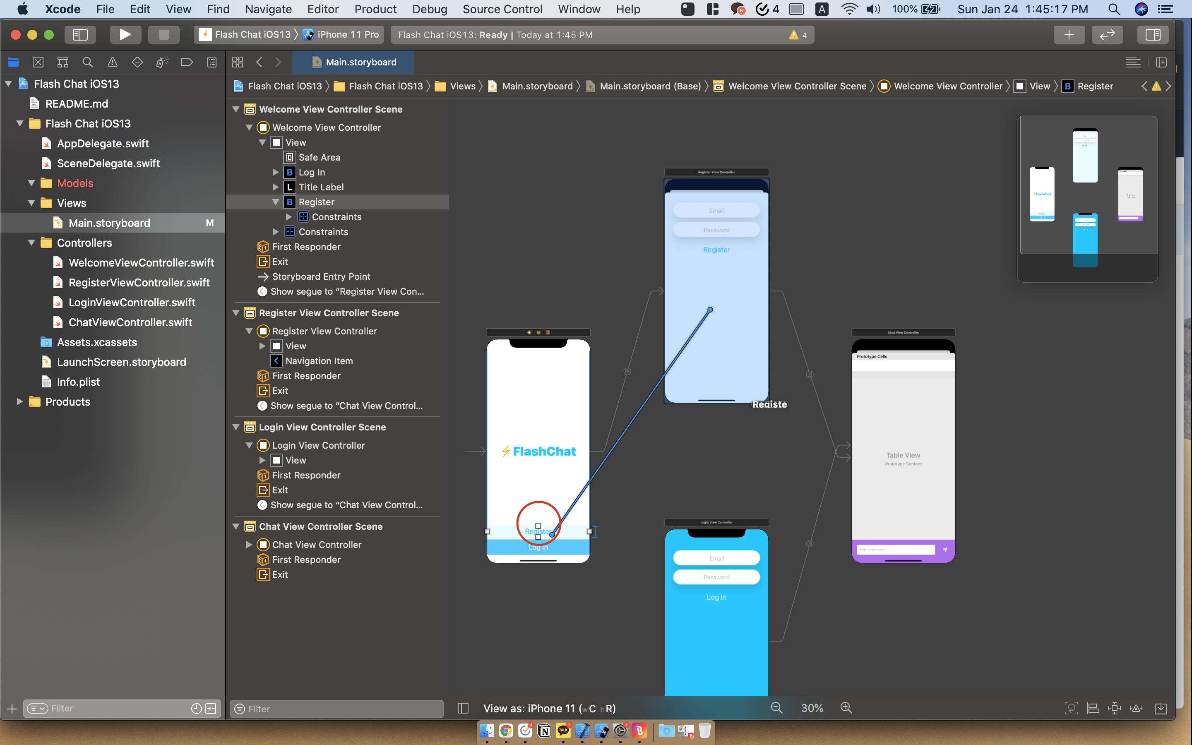Open the Source Control menu
1192x745 pixels.
(x=502, y=9)
